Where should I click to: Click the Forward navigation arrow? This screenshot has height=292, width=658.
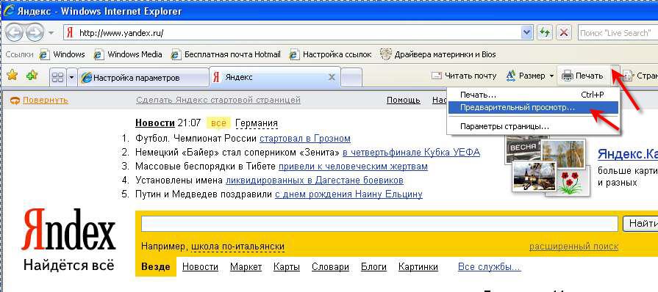(35, 33)
